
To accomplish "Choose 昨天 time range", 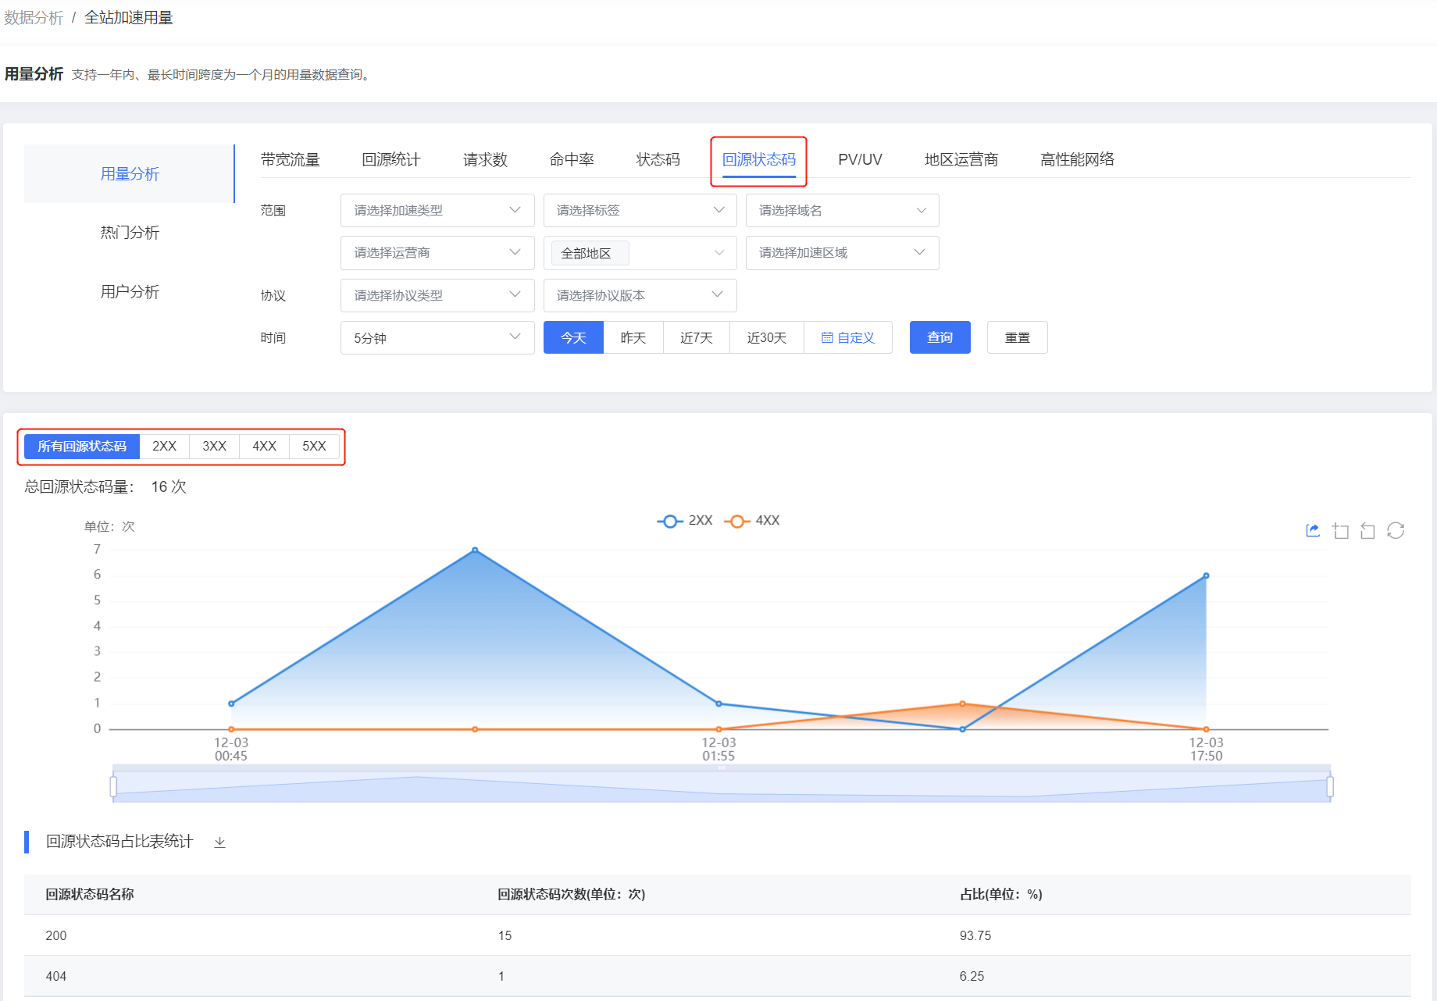I will pos(633,337).
